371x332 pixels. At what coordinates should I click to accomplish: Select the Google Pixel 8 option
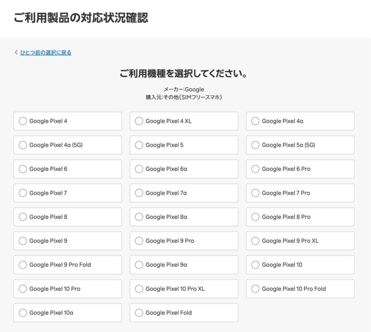coord(68,217)
